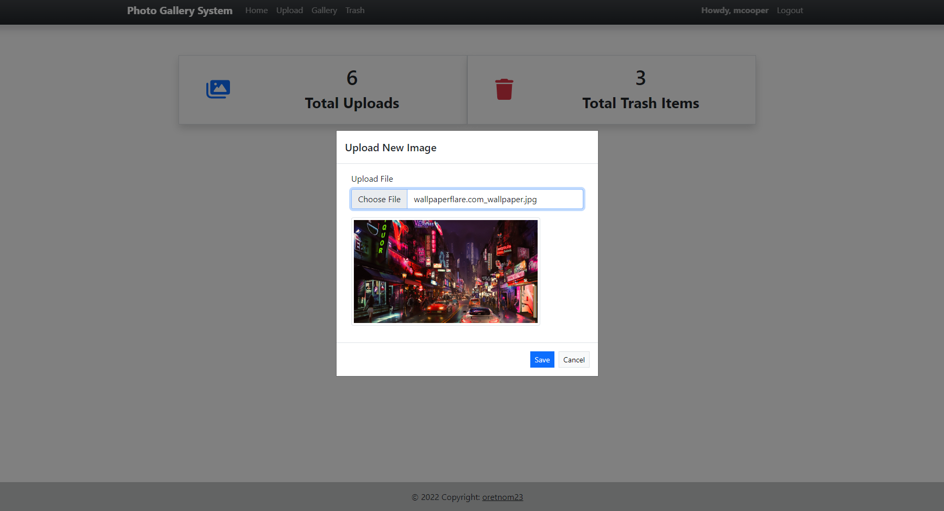The image size is (944, 511).
Task: Log out via the Logout link
Action: [x=790, y=11]
